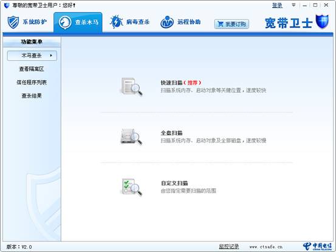The height and width of the screenshot is (252, 336).
Task: Open the title bar dropdown menu arrow
Action: pos(293,5)
